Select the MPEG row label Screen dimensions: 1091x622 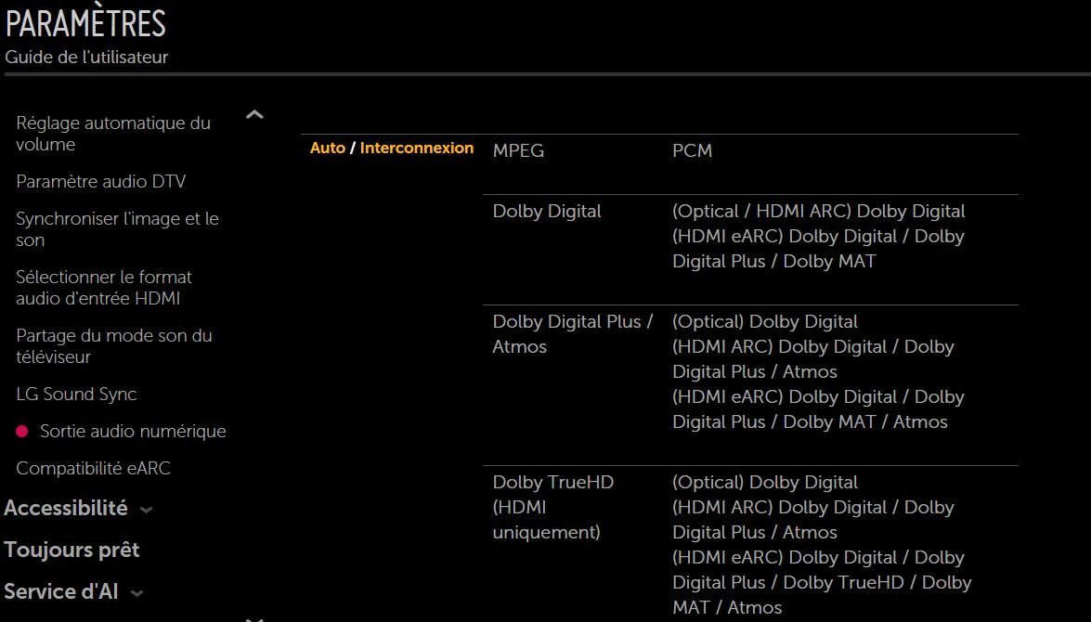tap(518, 150)
